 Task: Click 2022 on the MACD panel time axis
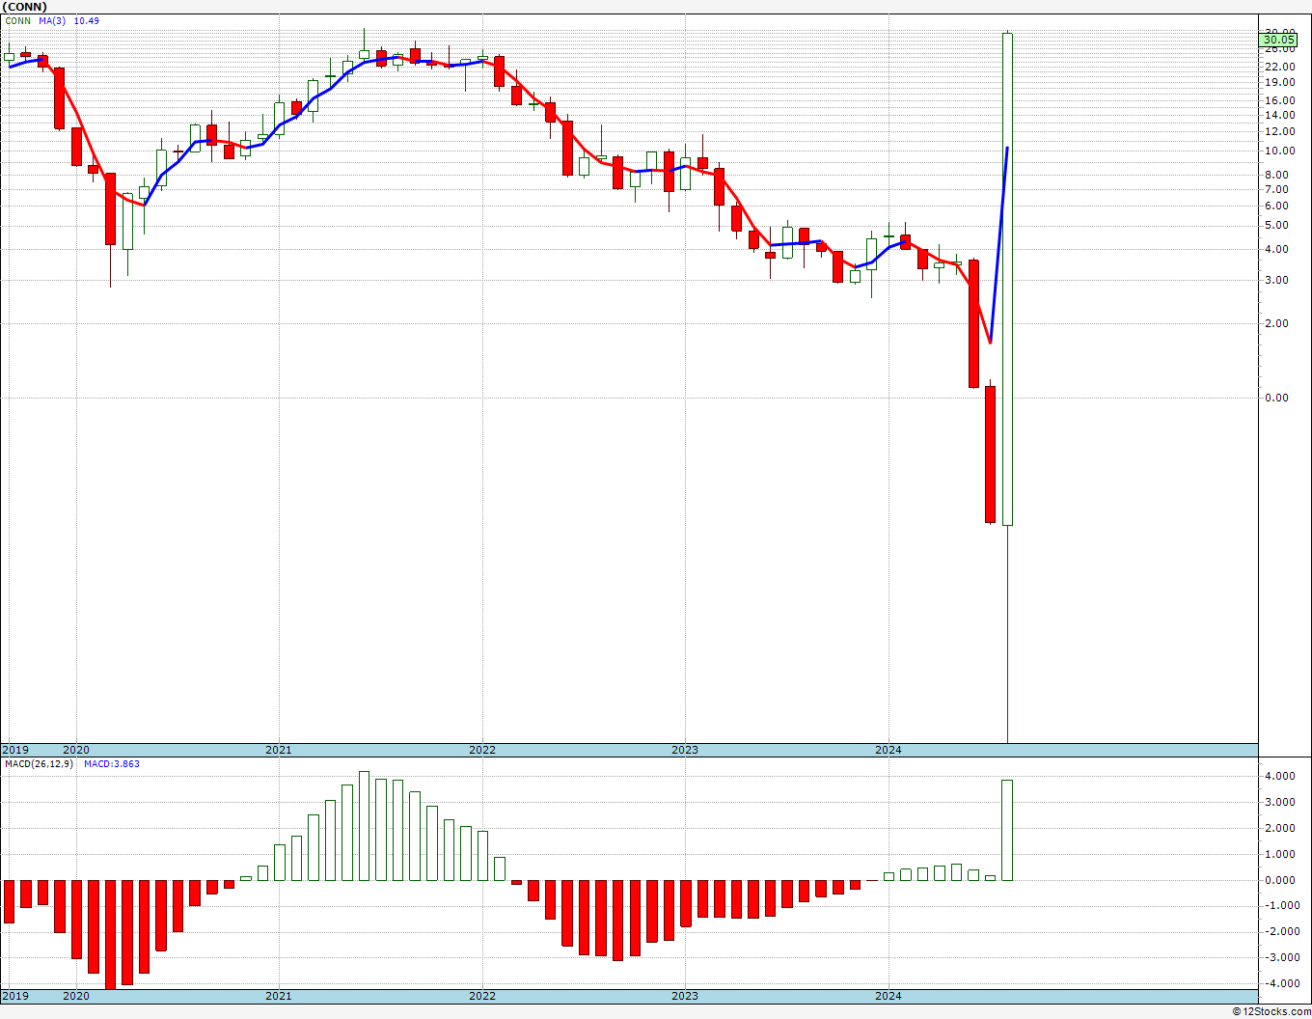click(x=482, y=995)
